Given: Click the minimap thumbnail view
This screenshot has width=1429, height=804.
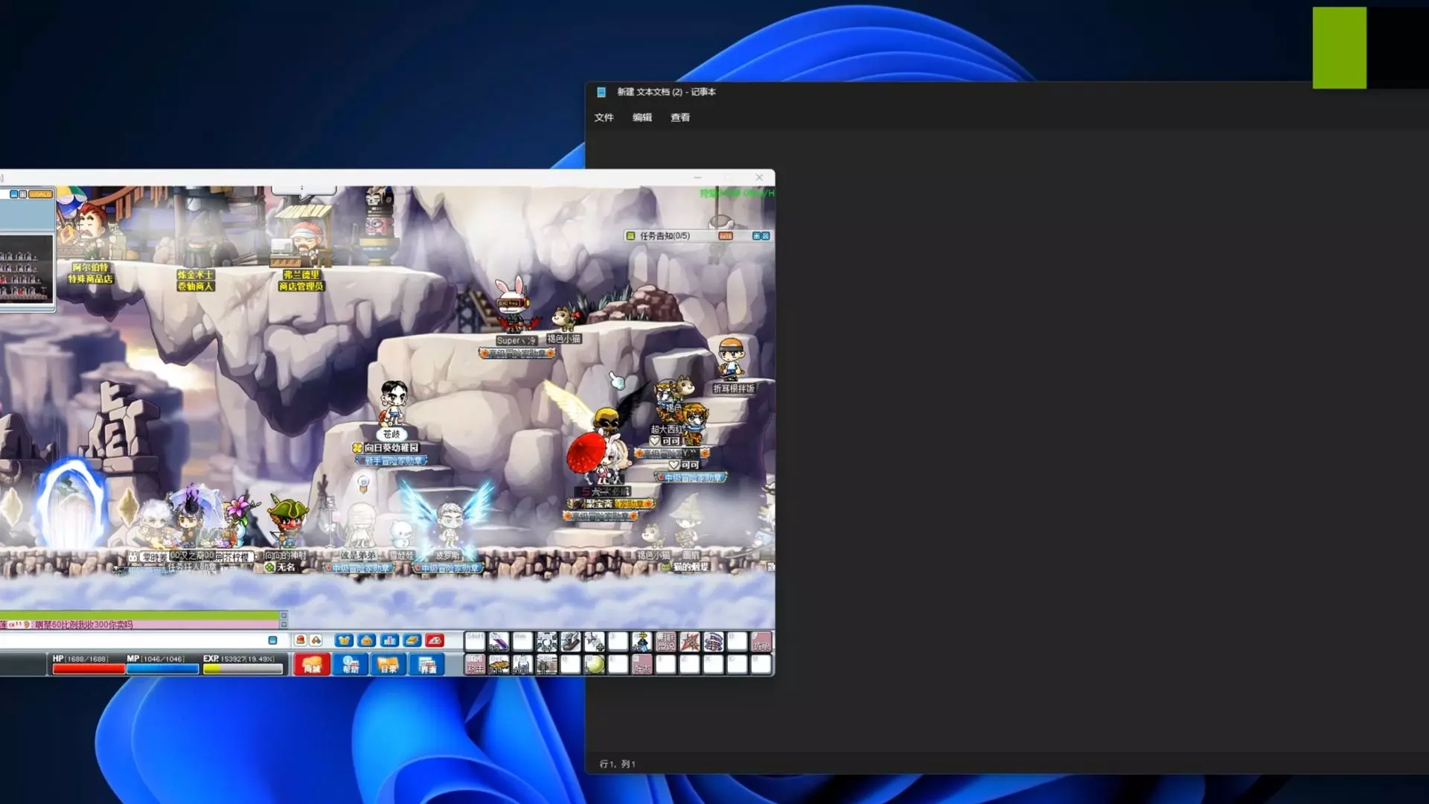Looking at the screenshot, I should pos(27,267).
